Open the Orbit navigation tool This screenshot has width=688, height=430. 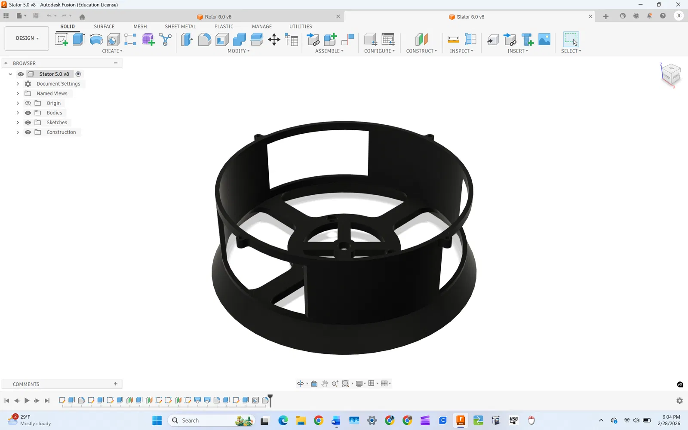tap(301, 384)
